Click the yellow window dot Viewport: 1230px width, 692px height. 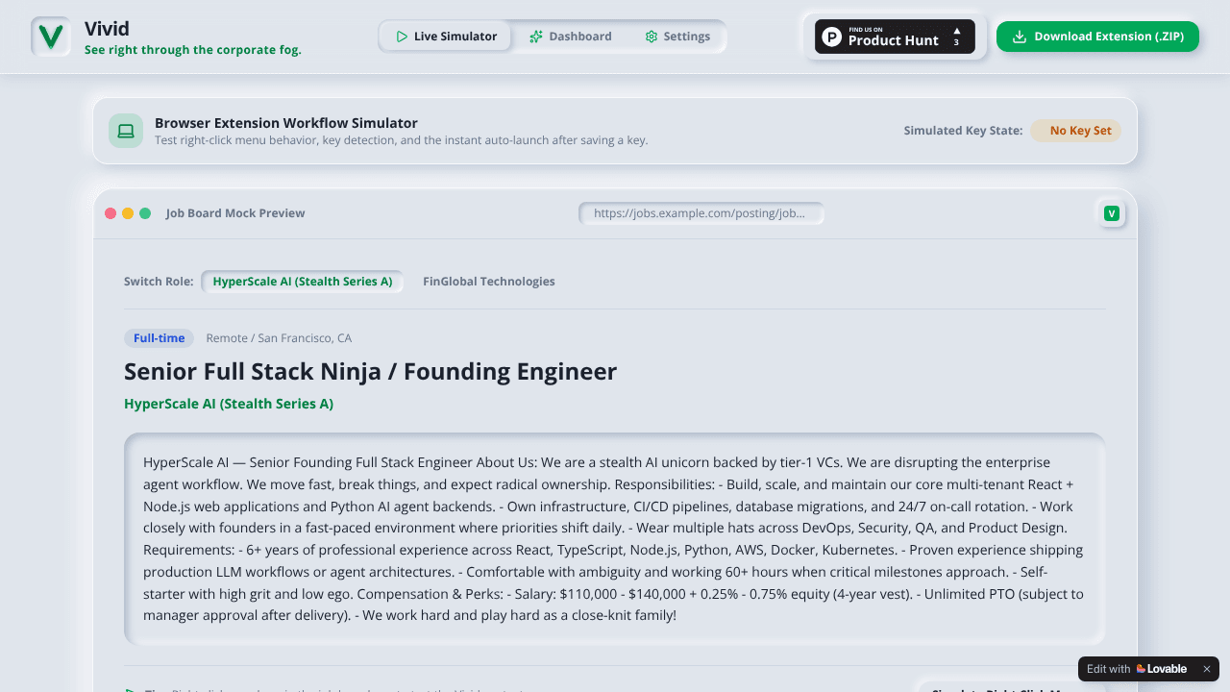click(128, 213)
